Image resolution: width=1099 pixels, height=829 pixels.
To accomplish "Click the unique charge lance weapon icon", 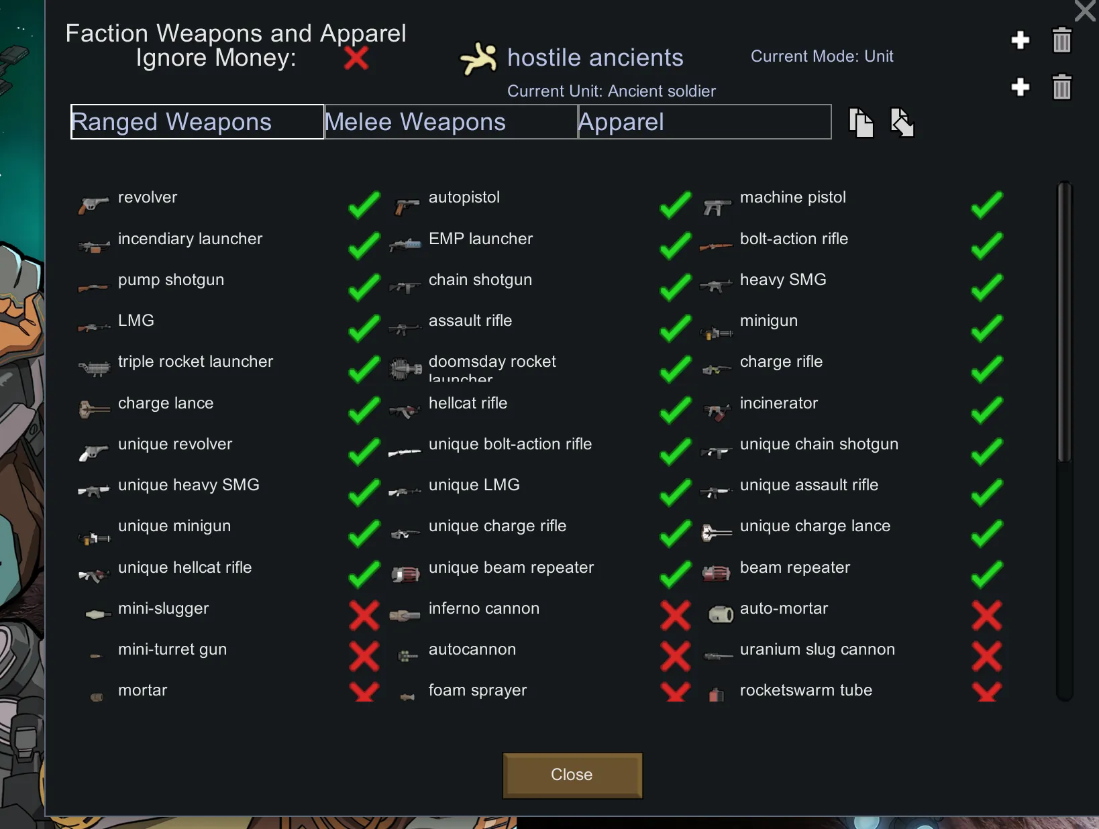I will [716, 533].
